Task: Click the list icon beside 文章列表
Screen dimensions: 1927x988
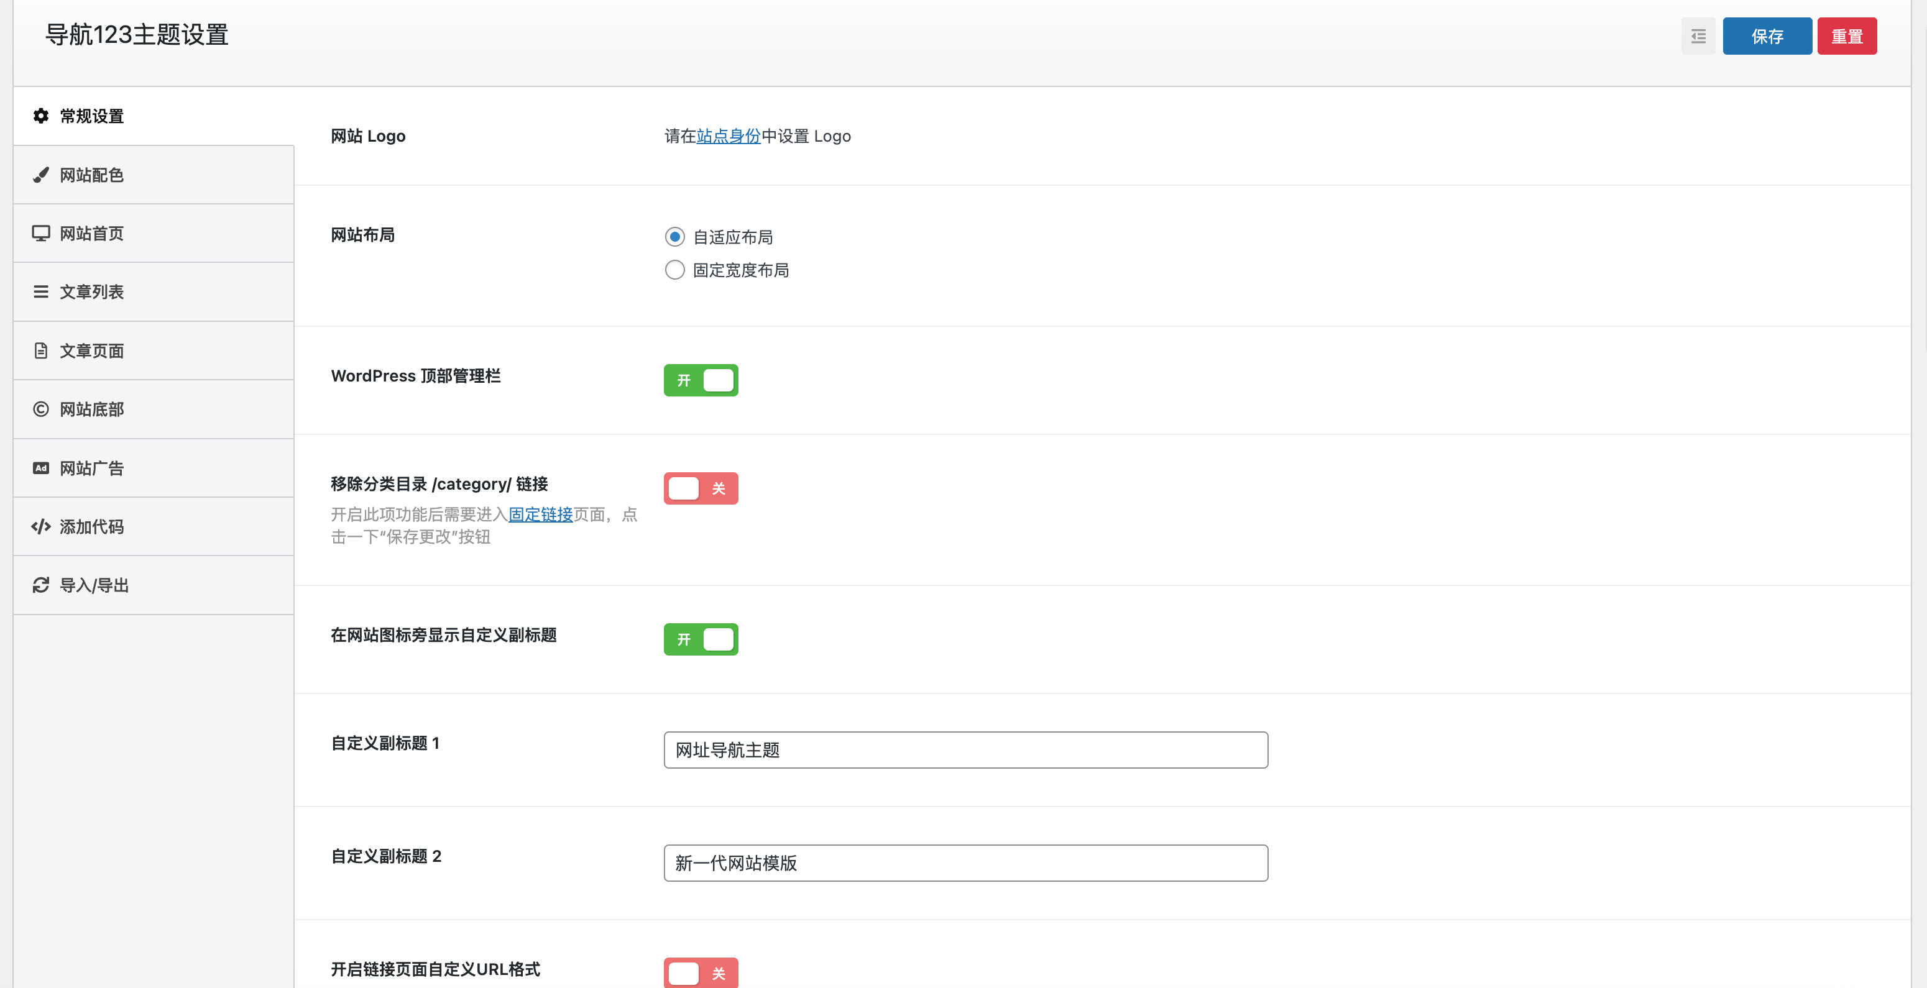Action: pos(41,291)
